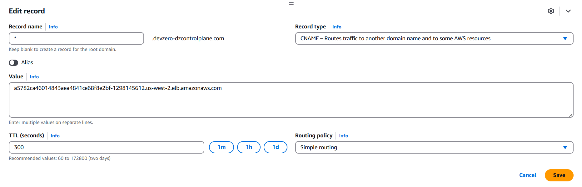Click into the Record name input field

point(76,38)
